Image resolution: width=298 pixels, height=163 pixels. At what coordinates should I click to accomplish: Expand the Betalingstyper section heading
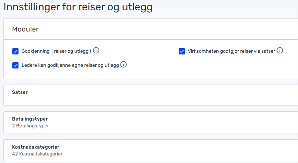(x=30, y=119)
